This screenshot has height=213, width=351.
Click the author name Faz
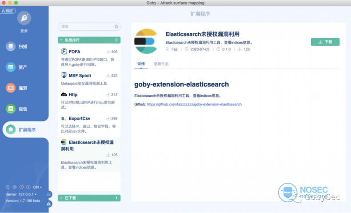174,49
